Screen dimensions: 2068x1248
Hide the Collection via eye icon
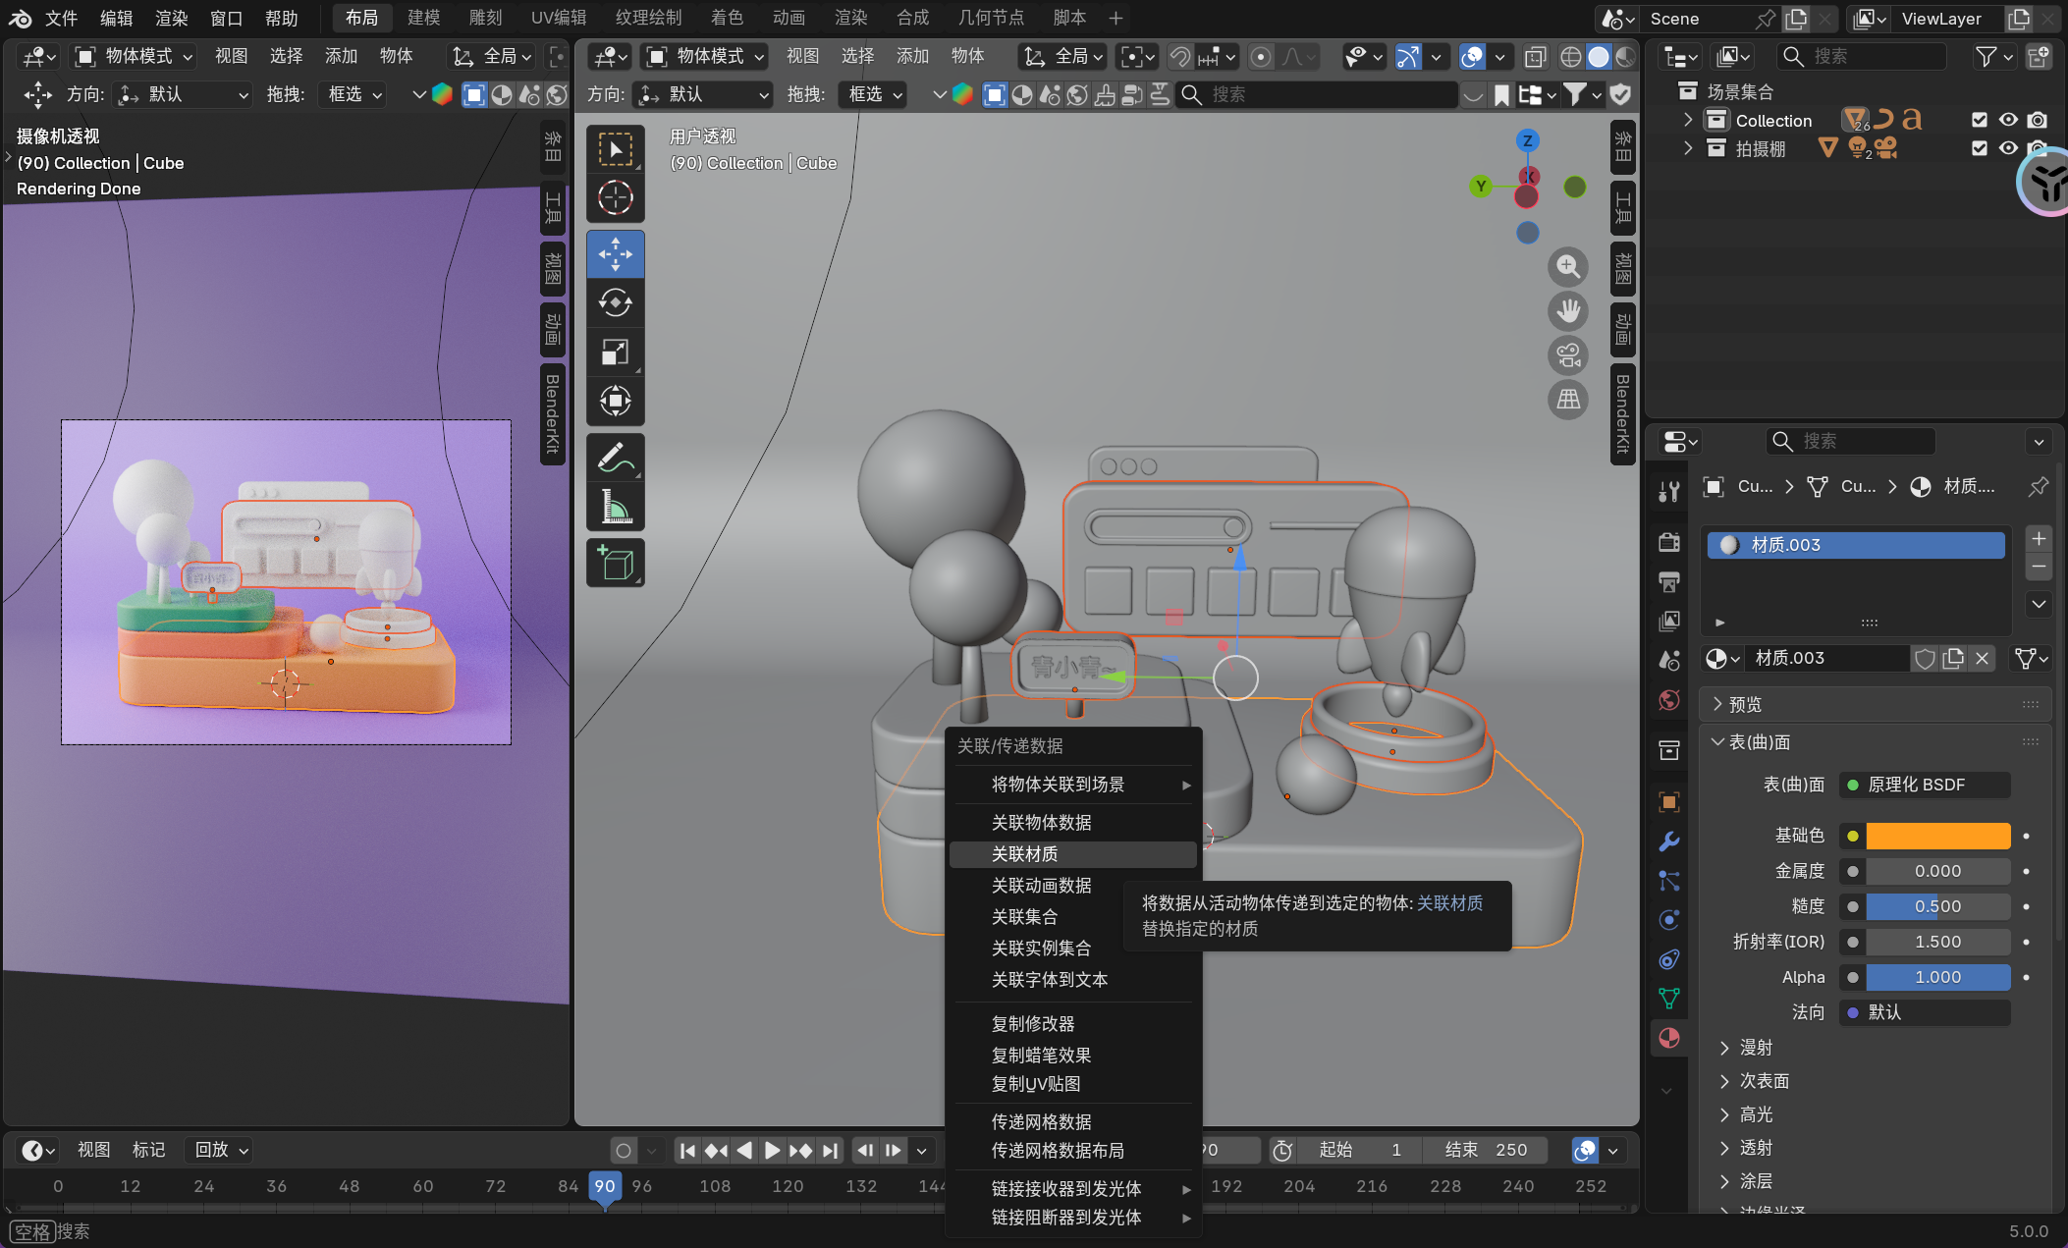tap(2008, 120)
